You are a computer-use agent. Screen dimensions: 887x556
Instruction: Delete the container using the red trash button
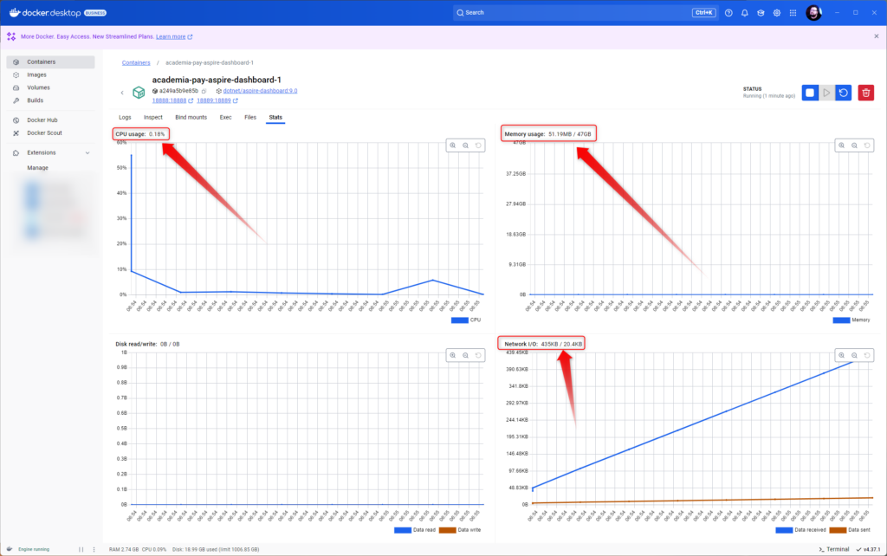865,93
